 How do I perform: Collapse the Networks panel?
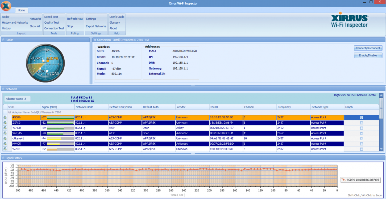[x=3, y=89]
